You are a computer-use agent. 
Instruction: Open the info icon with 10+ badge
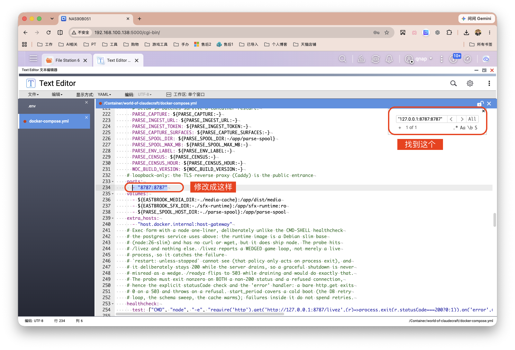454,59
